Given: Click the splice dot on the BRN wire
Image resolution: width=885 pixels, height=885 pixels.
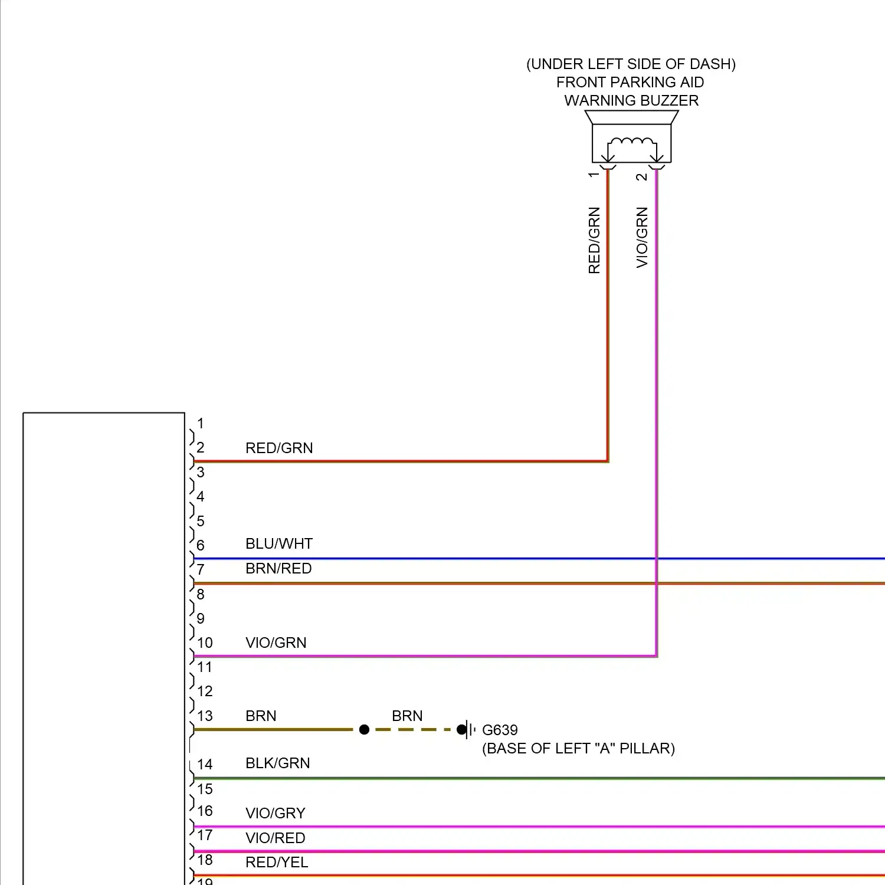Looking at the screenshot, I should point(364,730).
